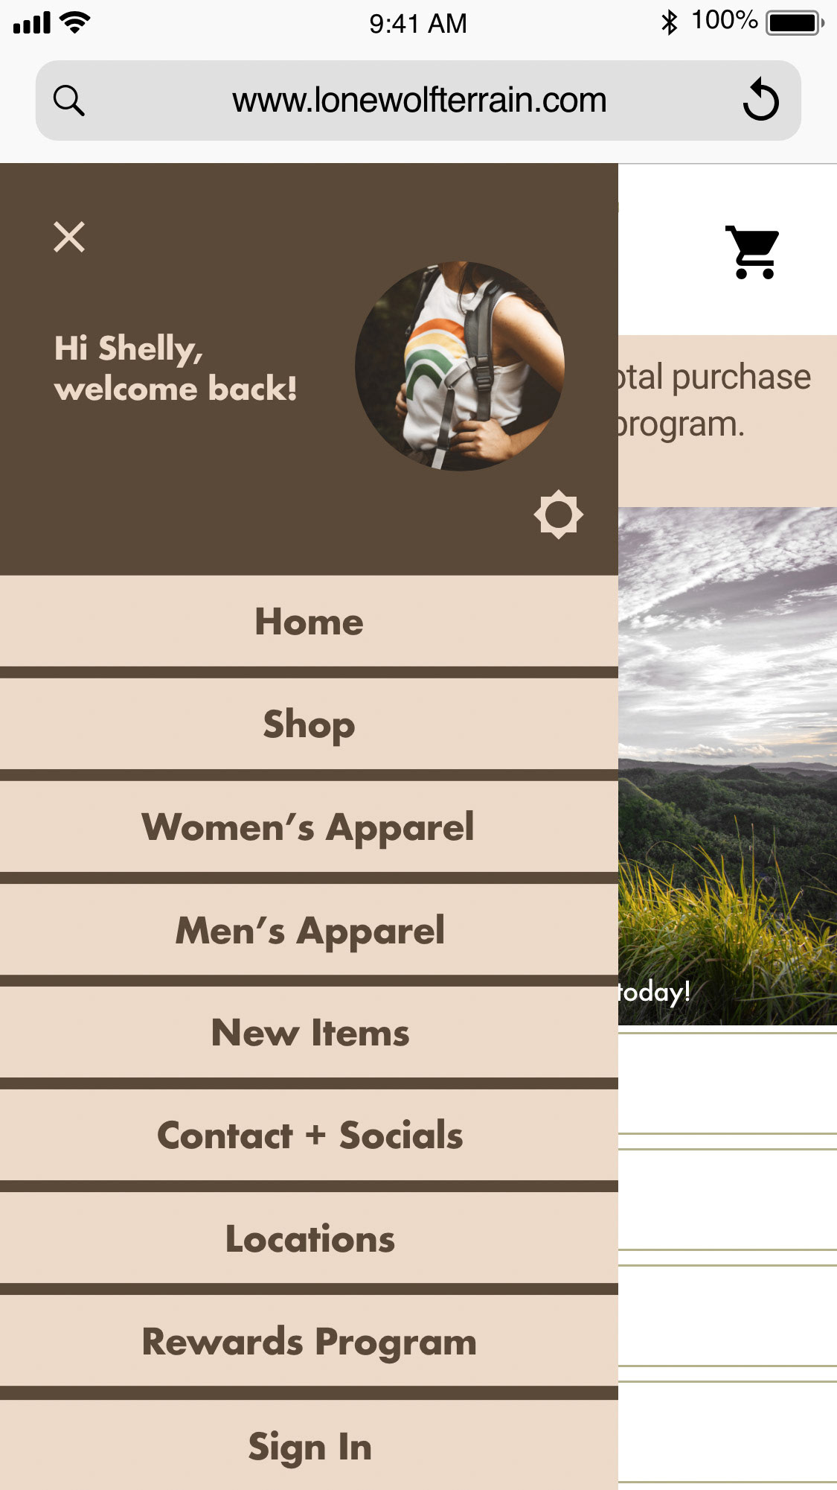Go to Women's Apparel

point(309,827)
